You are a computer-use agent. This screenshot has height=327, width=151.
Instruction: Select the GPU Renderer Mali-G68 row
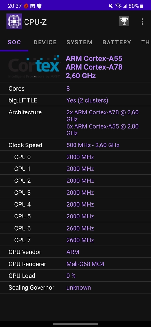click(x=75, y=264)
